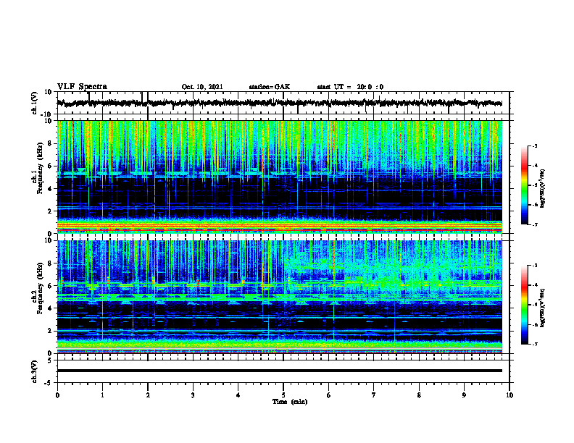Click the "-3" label on ch.1 color bar
Screen dimensions: 574x443
click(x=535, y=145)
